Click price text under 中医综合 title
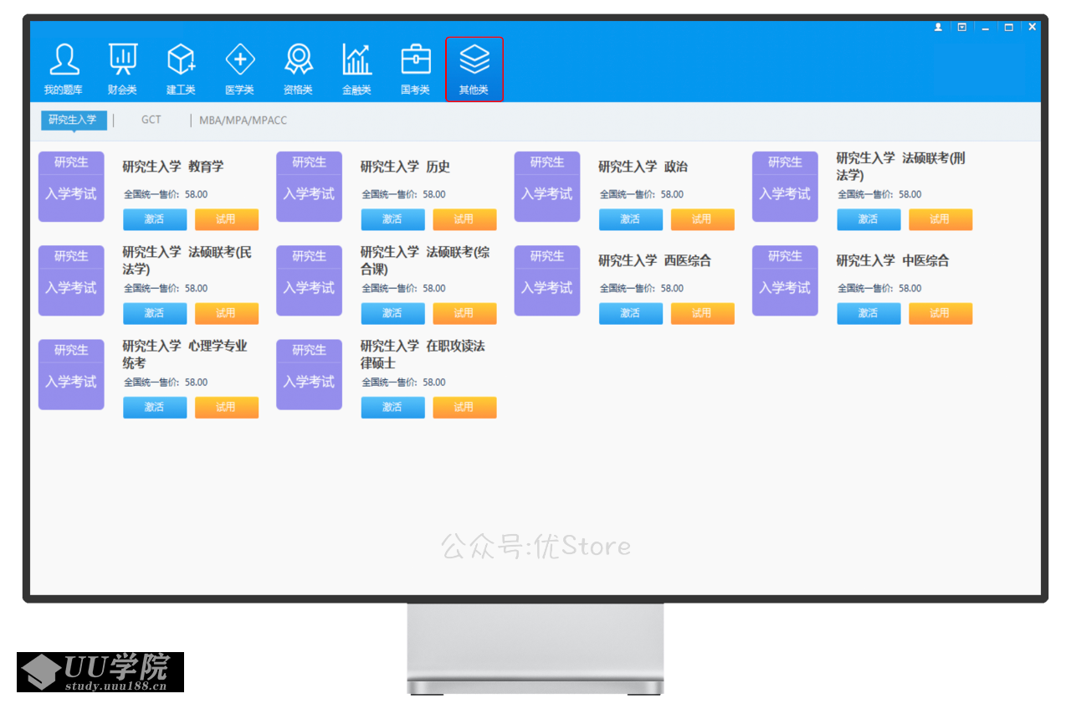 pyautogui.click(x=879, y=288)
